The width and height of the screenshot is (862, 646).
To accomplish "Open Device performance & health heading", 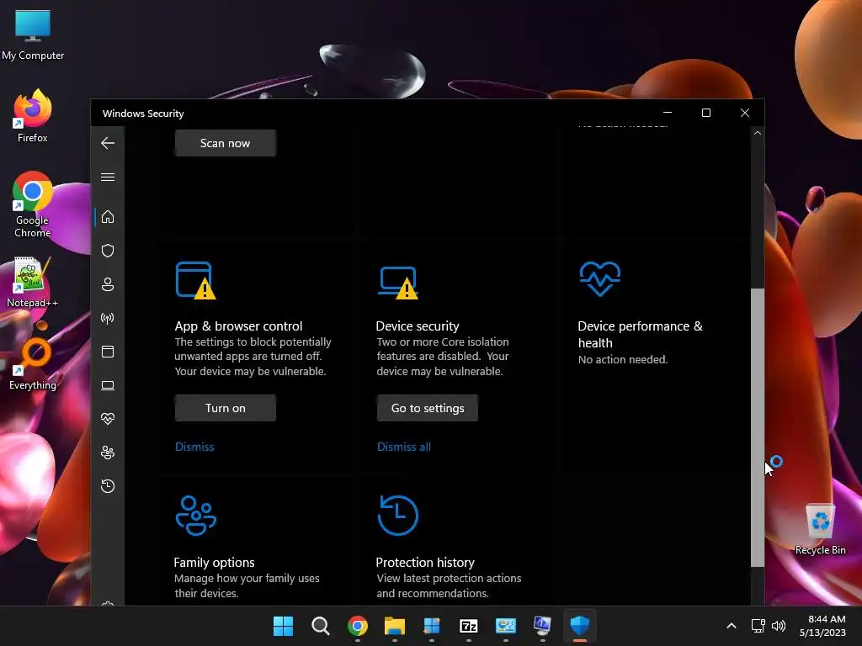I will click(640, 335).
